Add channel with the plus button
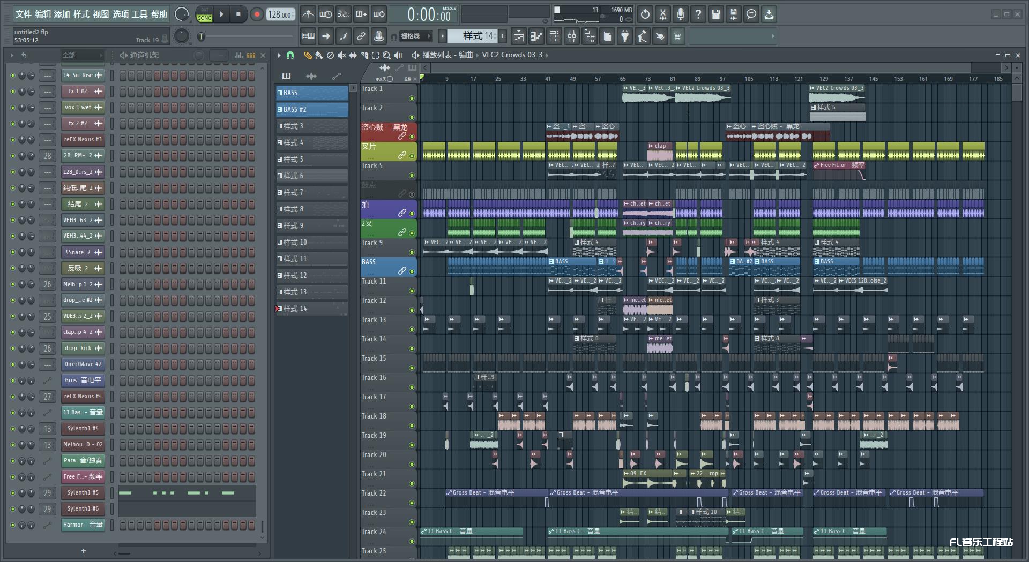This screenshot has width=1029, height=562. tap(84, 551)
